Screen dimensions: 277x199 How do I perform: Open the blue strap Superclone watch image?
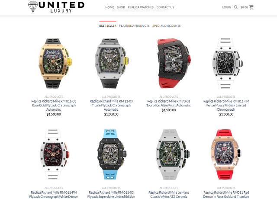111,154
